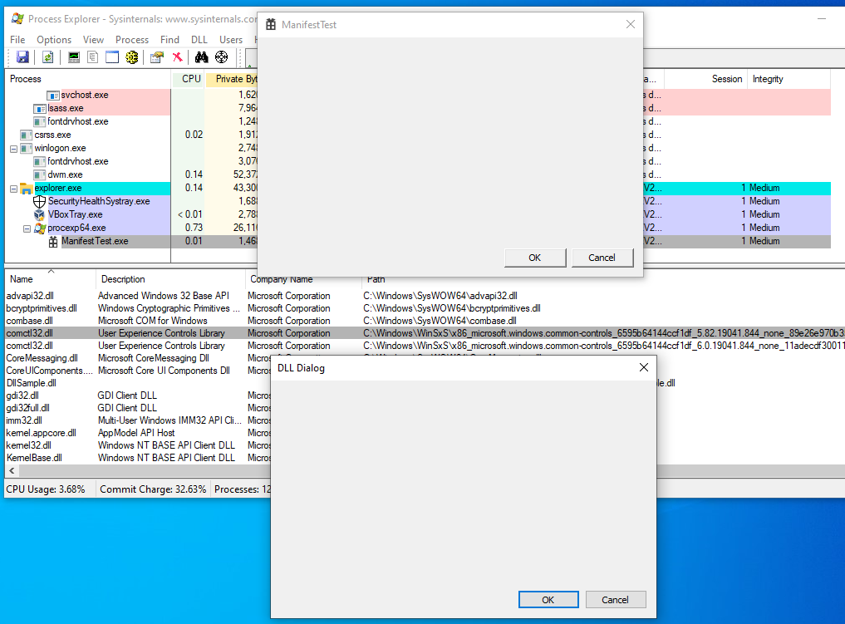Select the combase.dll row
The height and width of the screenshot is (624, 845).
coord(425,321)
